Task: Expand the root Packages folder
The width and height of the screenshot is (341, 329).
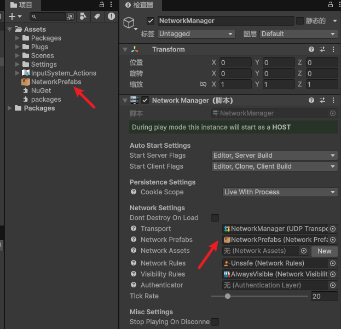Action: pyautogui.click(x=9, y=108)
